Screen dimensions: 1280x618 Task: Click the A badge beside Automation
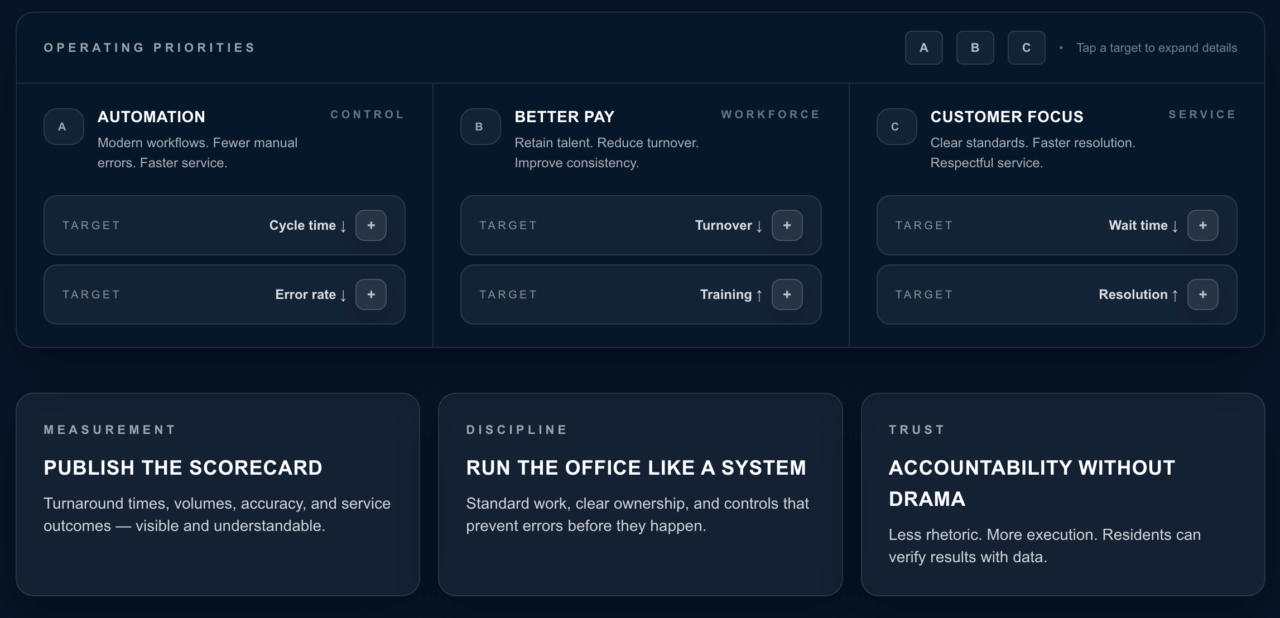point(64,127)
